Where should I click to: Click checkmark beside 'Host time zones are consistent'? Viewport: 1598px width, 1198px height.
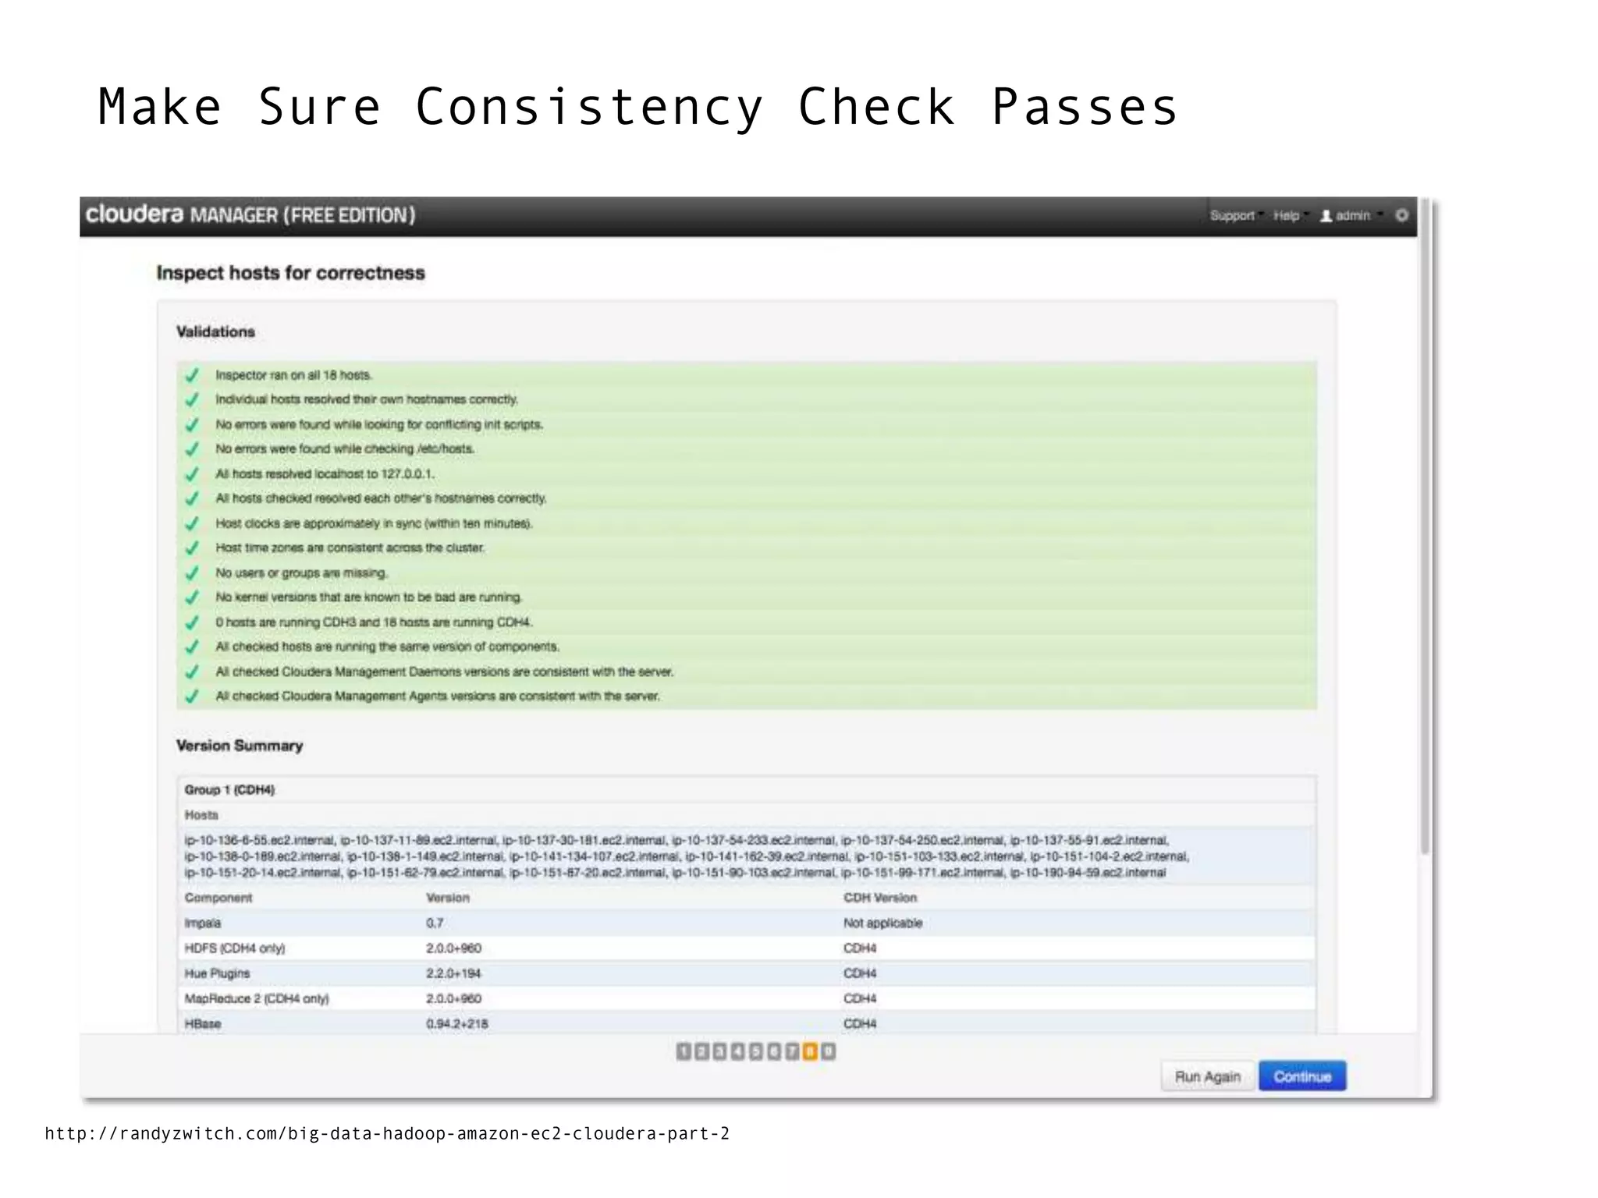(x=192, y=548)
